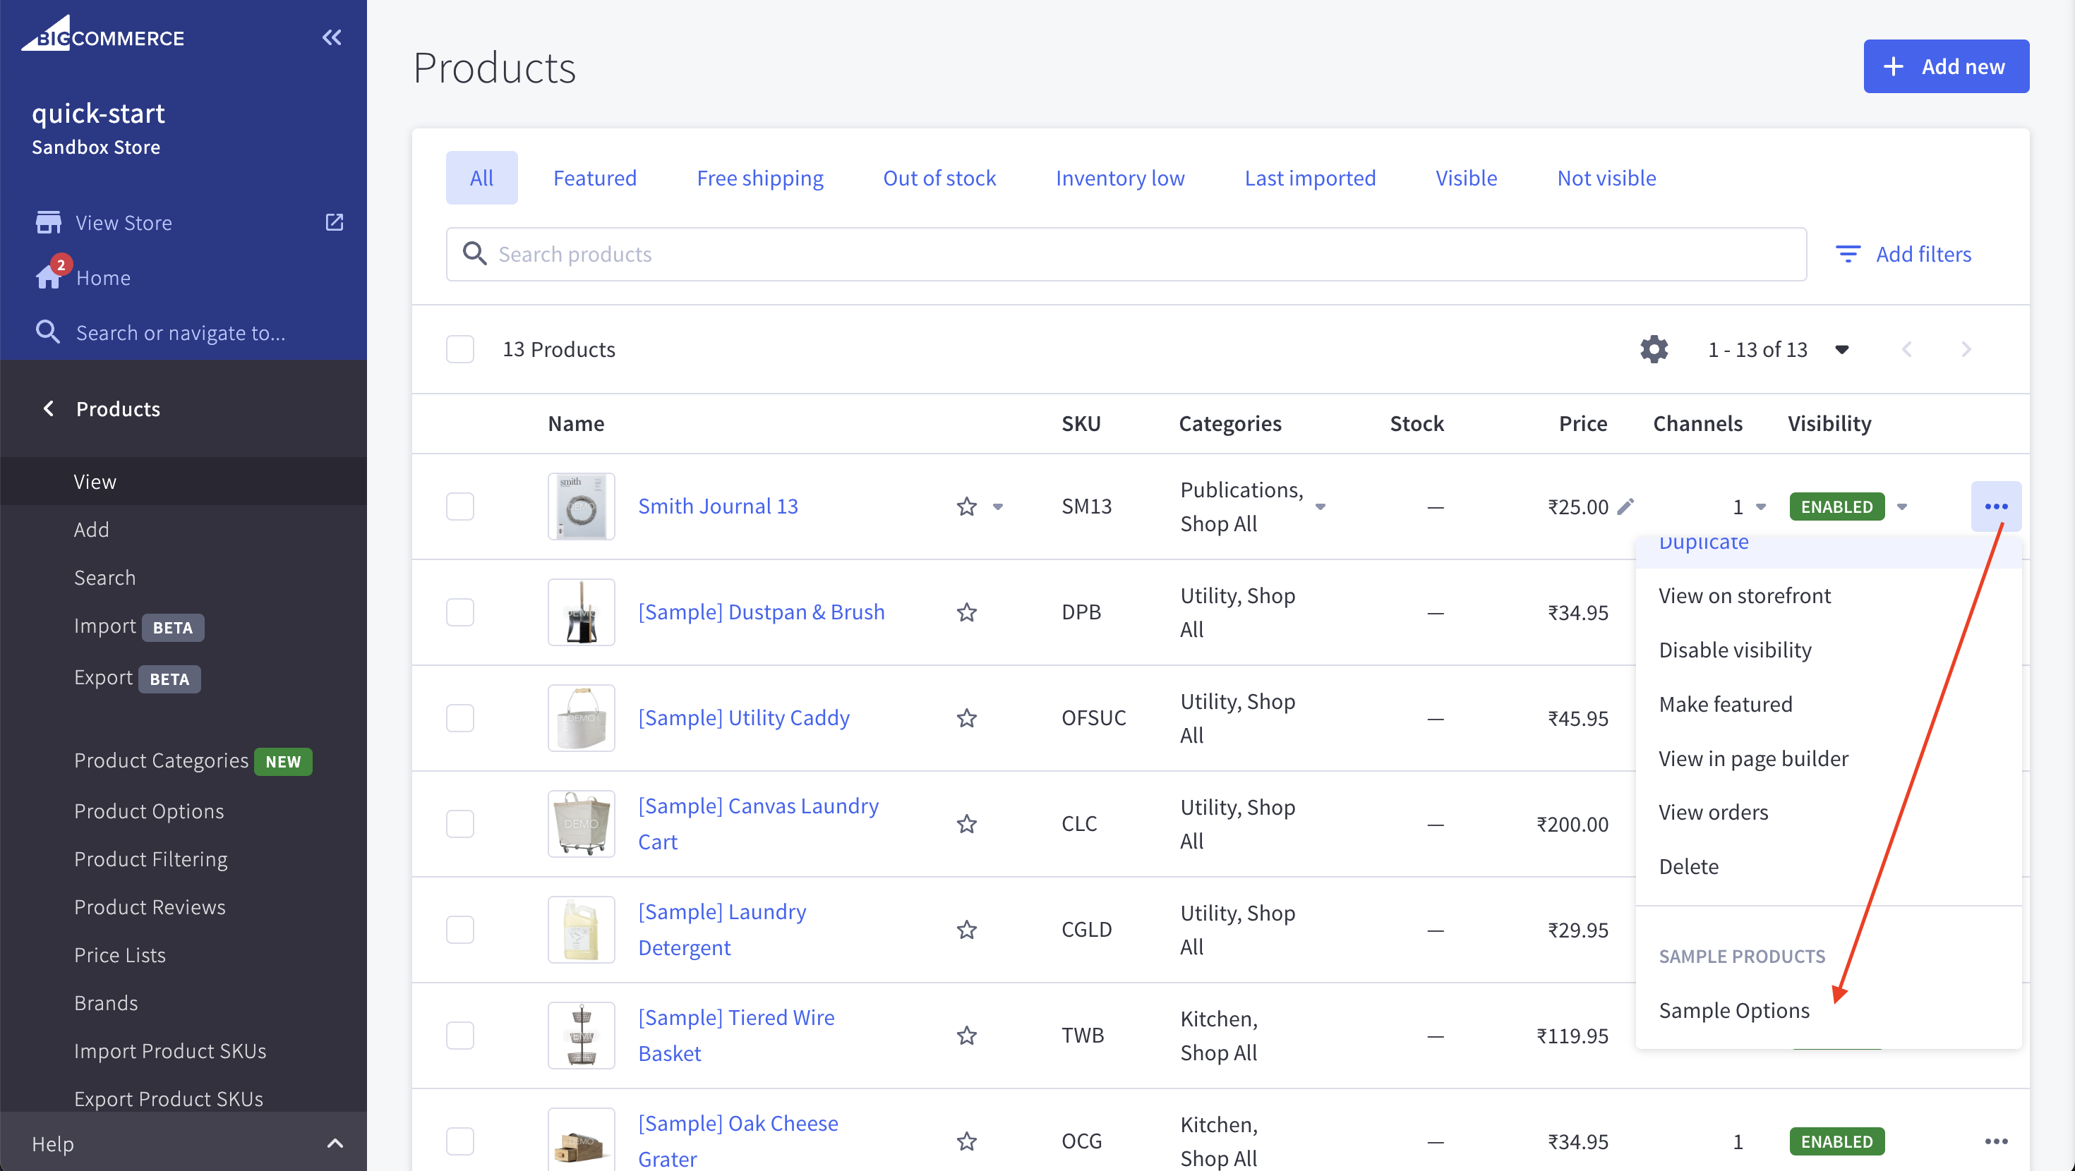This screenshot has height=1171, width=2075.
Task: Star the Utility Caddy product
Action: 967,718
